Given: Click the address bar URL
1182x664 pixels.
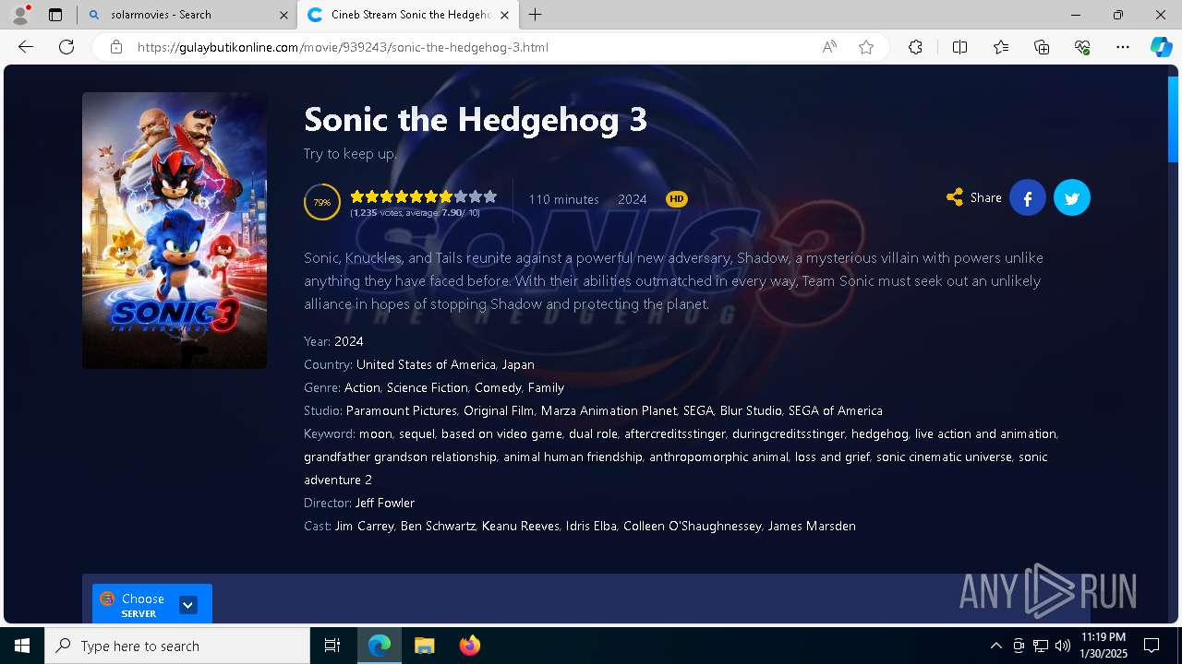Looking at the screenshot, I should pyautogui.click(x=343, y=47).
